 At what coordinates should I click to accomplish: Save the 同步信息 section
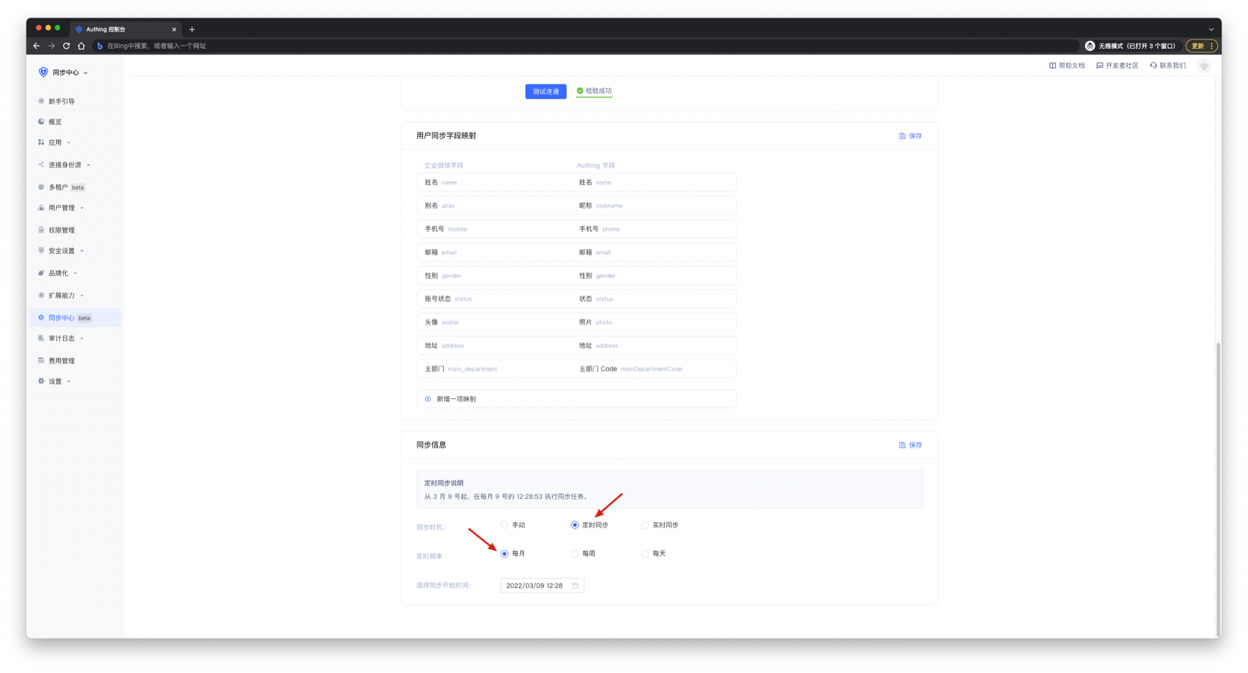[910, 445]
